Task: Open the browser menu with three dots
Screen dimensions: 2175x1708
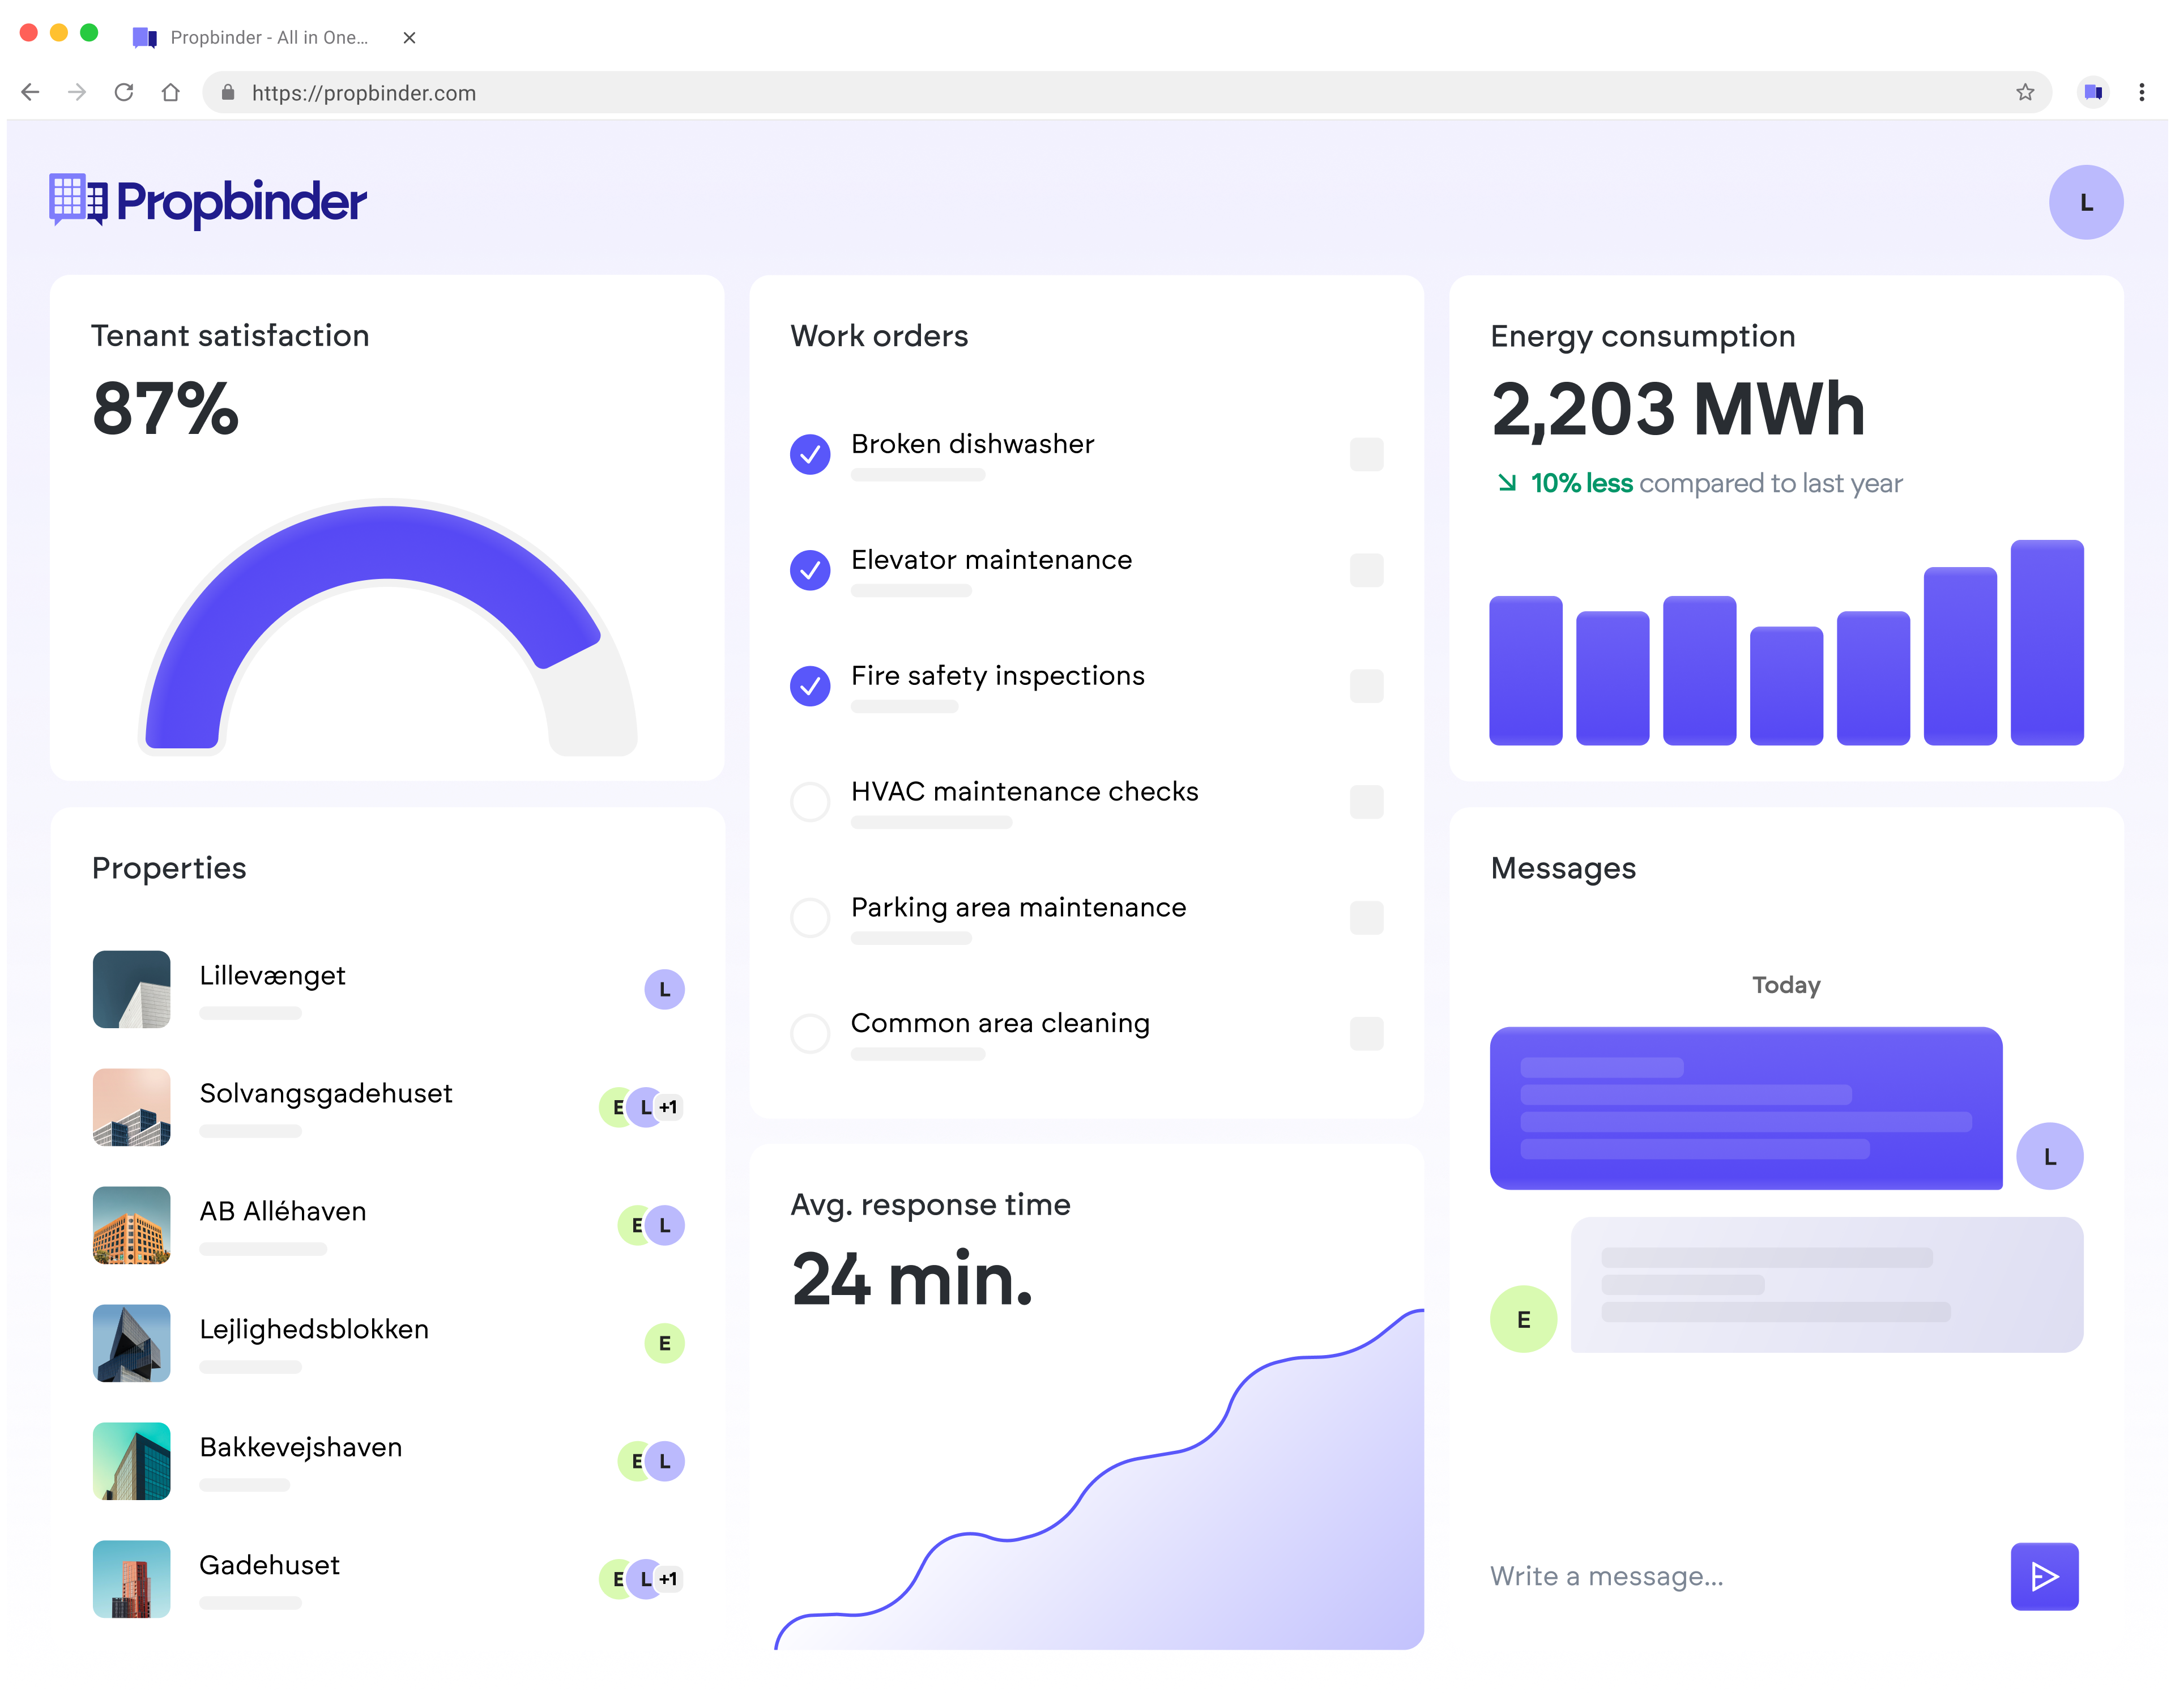Action: click(x=2142, y=92)
